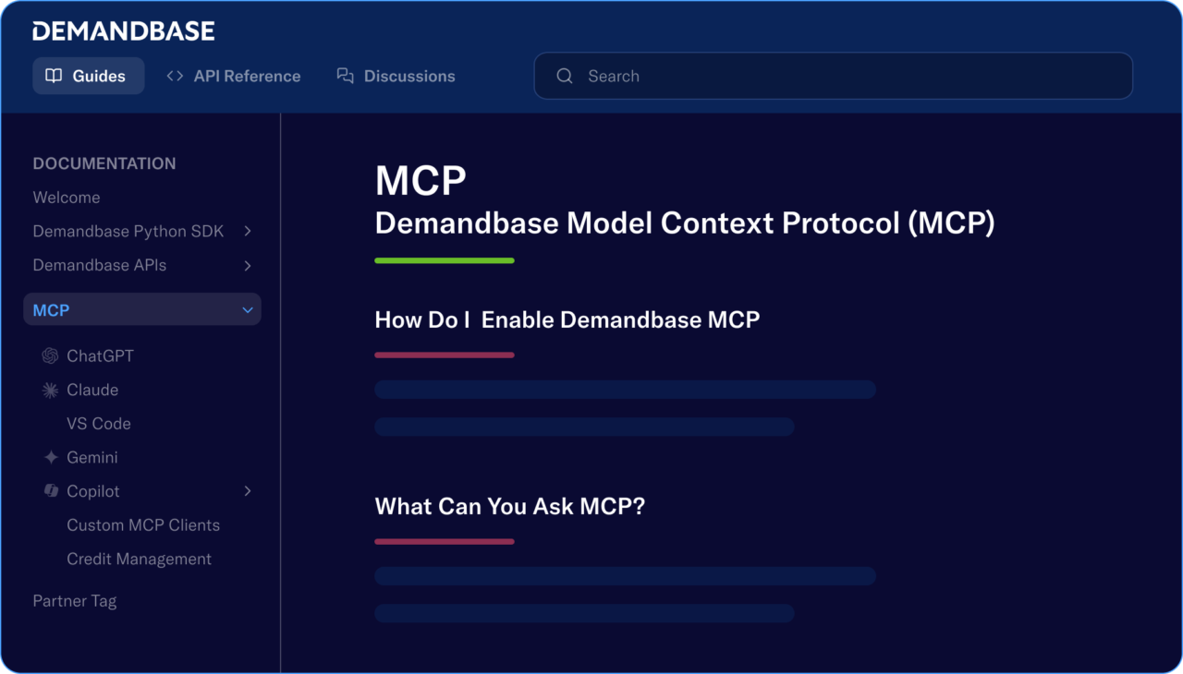The width and height of the screenshot is (1183, 674).
Task: Open the Credit Management page
Action: [x=140, y=559]
